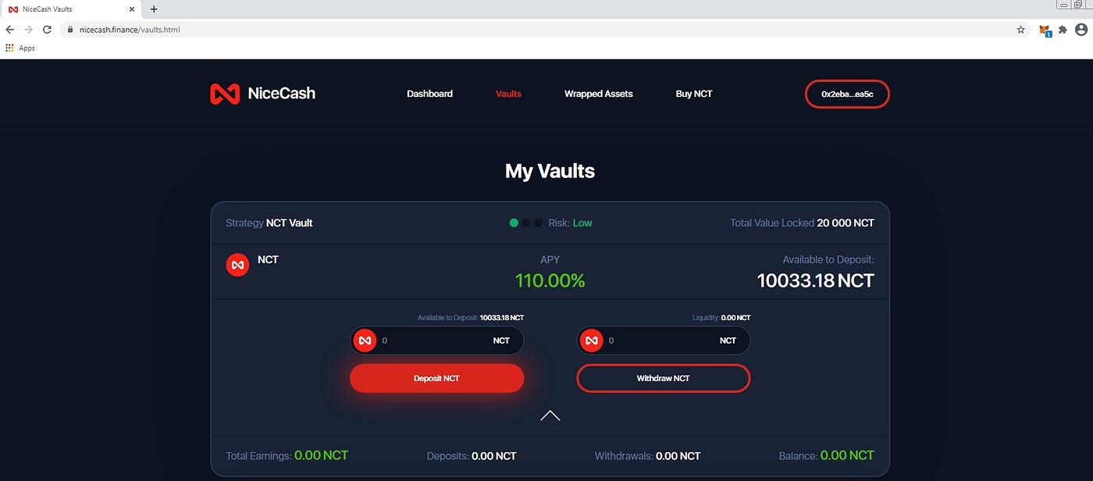
Task: Click the NiceCash logo icon
Action: pos(225,94)
